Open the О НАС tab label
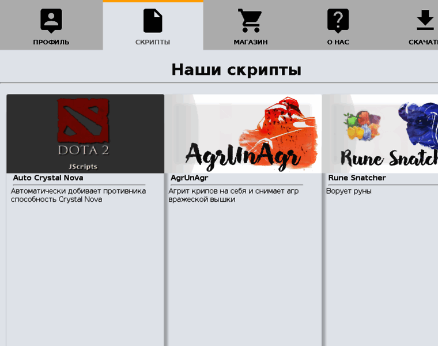The height and width of the screenshot is (346, 438). click(x=338, y=42)
